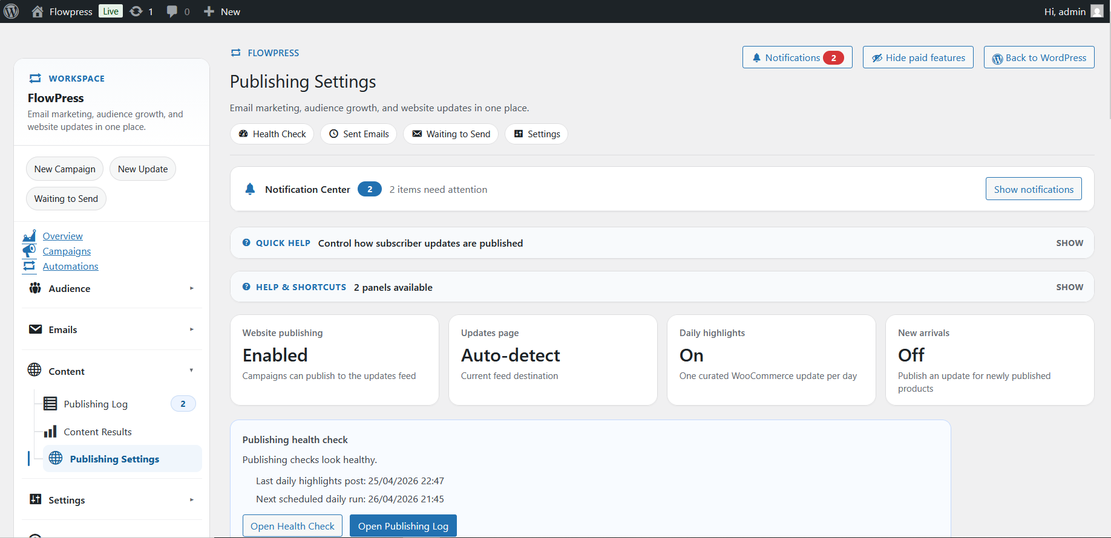Click the plus New icon in admin bar
Viewport: 1111px width, 538px height.
point(209,11)
